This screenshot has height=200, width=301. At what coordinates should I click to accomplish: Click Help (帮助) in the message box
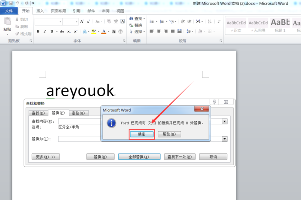pos(169,134)
